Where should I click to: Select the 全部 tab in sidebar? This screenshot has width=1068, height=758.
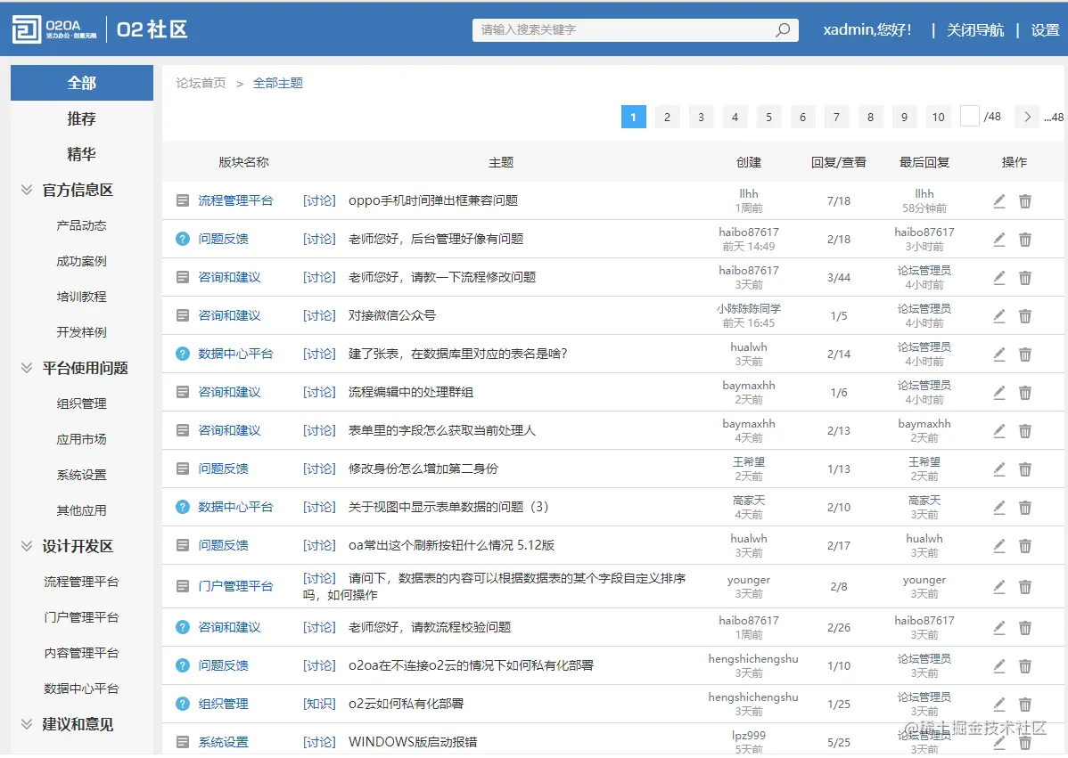coord(82,83)
